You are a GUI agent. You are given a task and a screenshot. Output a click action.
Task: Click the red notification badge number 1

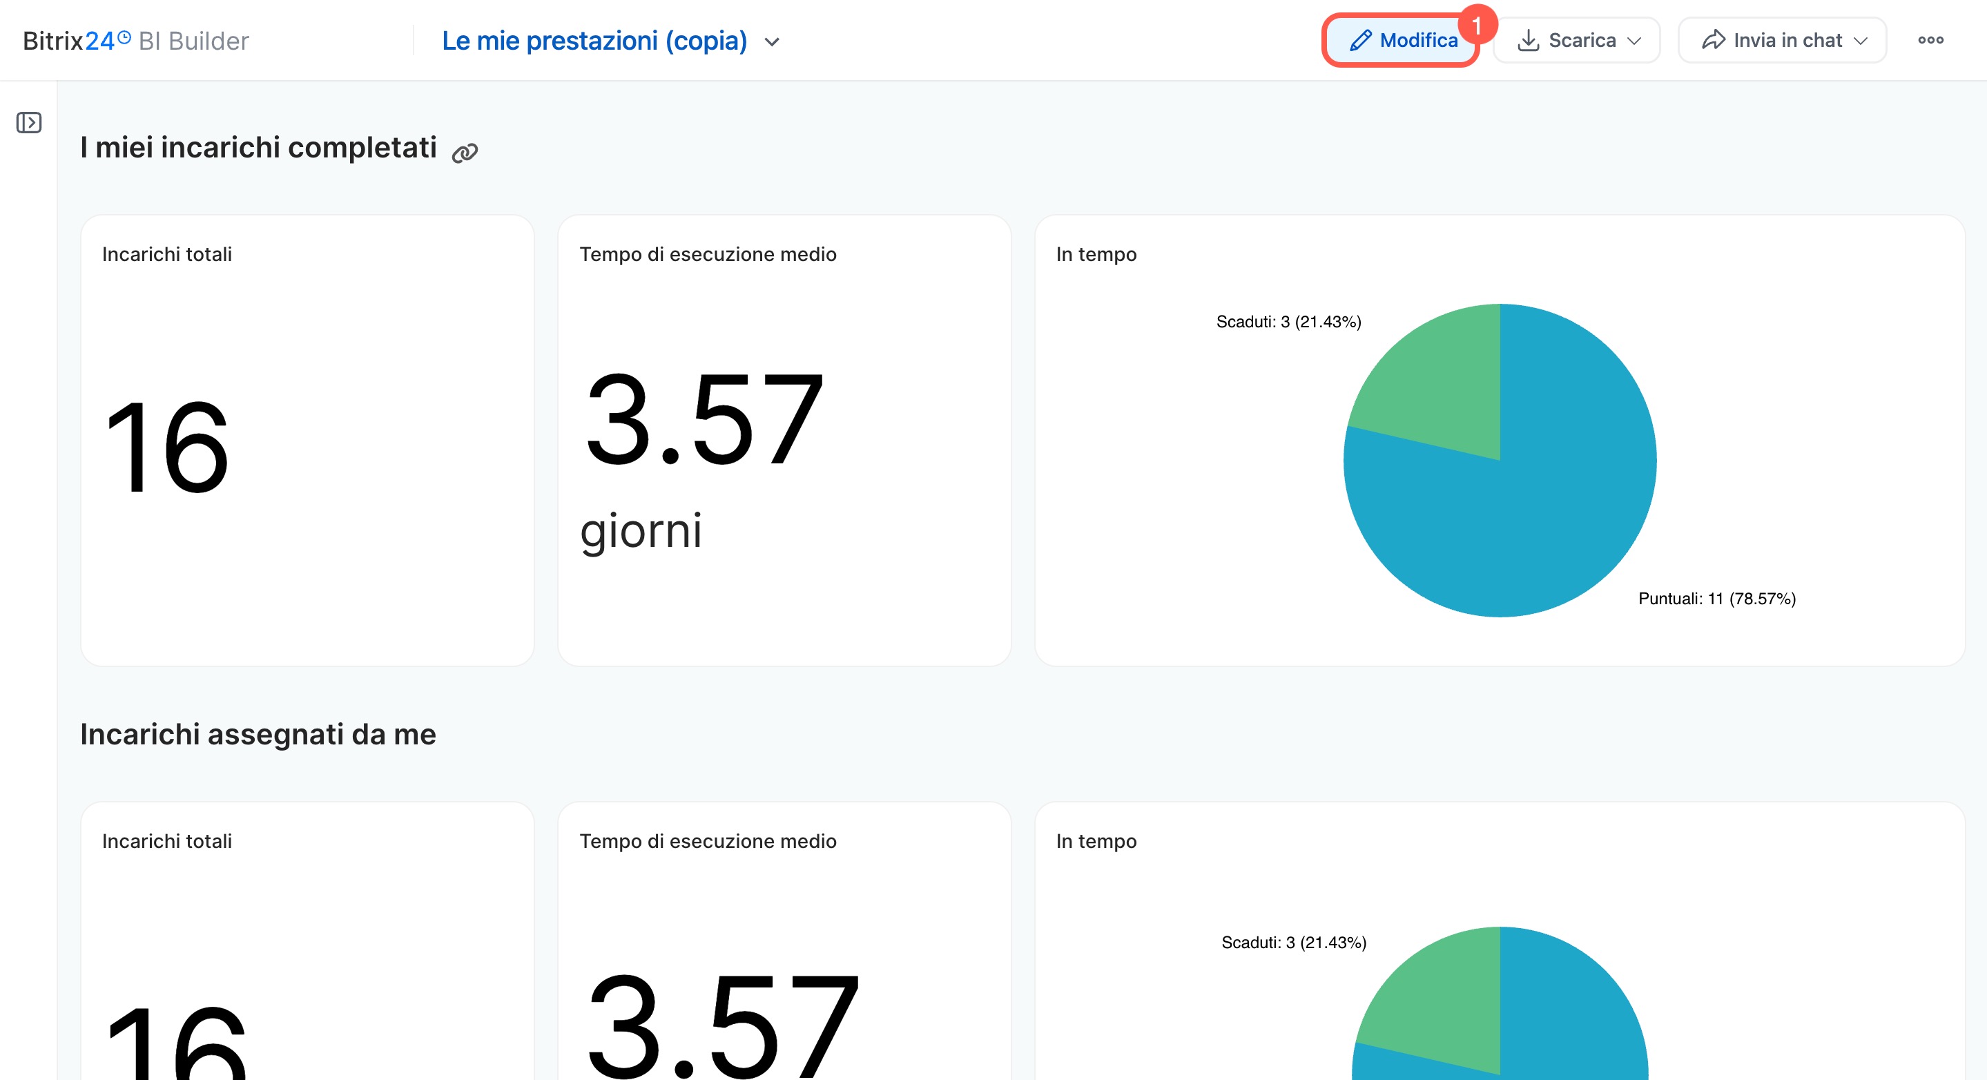(1476, 25)
